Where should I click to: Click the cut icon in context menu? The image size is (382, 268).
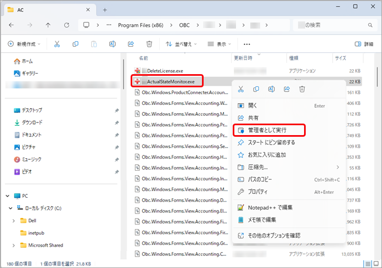coord(240,89)
